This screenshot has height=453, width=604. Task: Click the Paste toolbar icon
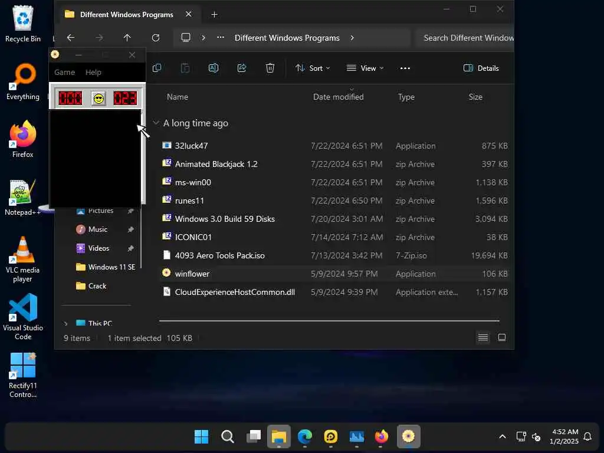(185, 68)
